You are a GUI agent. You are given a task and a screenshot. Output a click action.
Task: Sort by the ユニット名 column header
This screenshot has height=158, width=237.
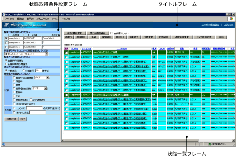tap(122, 49)
